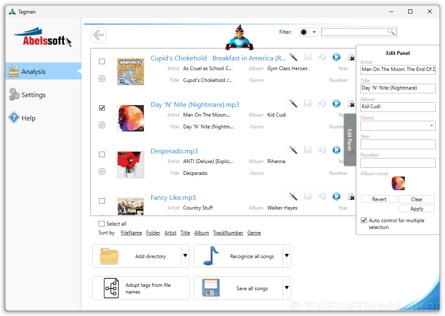The height and width of the screenshot is (316, 445).
Task: Click the black filter color circle
Action: pos(304,32)
